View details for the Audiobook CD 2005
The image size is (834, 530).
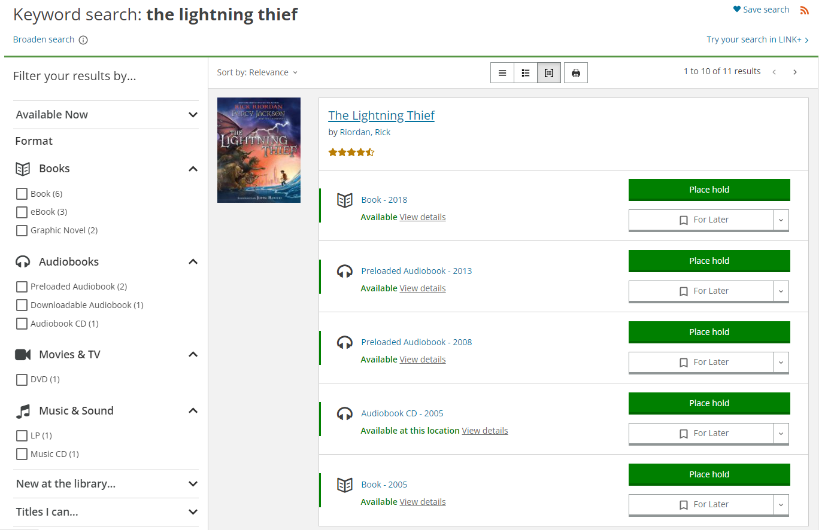485,430
